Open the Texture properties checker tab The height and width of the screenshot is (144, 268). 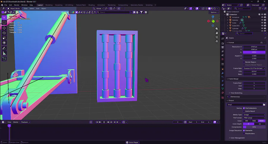(x=223, y=98)
